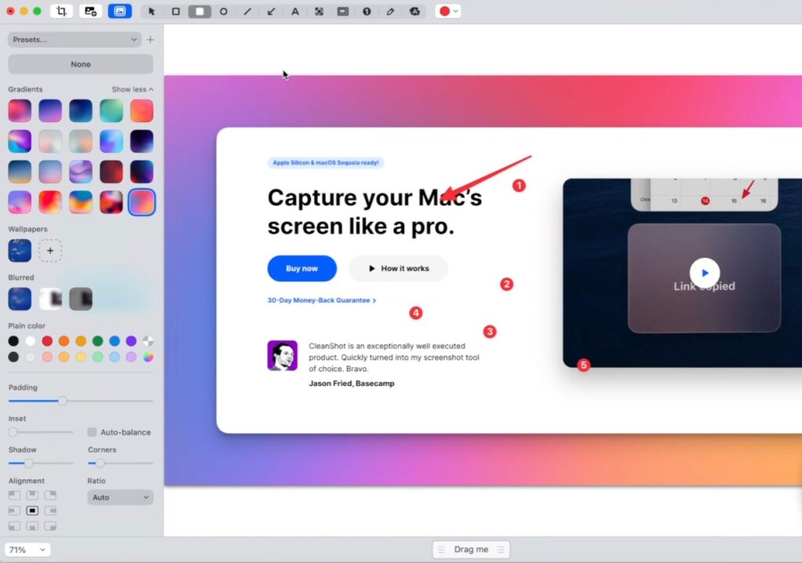Select the freehand pencil tool
802x563 pixels.
[x=391, y=11]
